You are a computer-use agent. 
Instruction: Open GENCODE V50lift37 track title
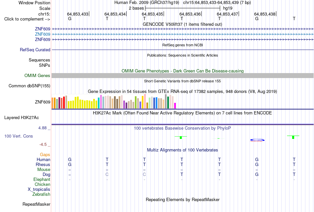tap(182, 24)
